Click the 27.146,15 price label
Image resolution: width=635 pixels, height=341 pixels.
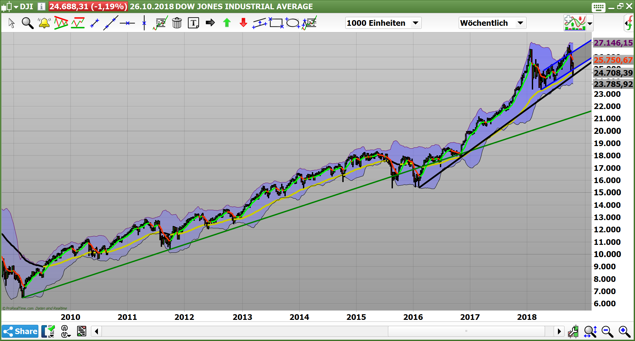click(613, 43)
